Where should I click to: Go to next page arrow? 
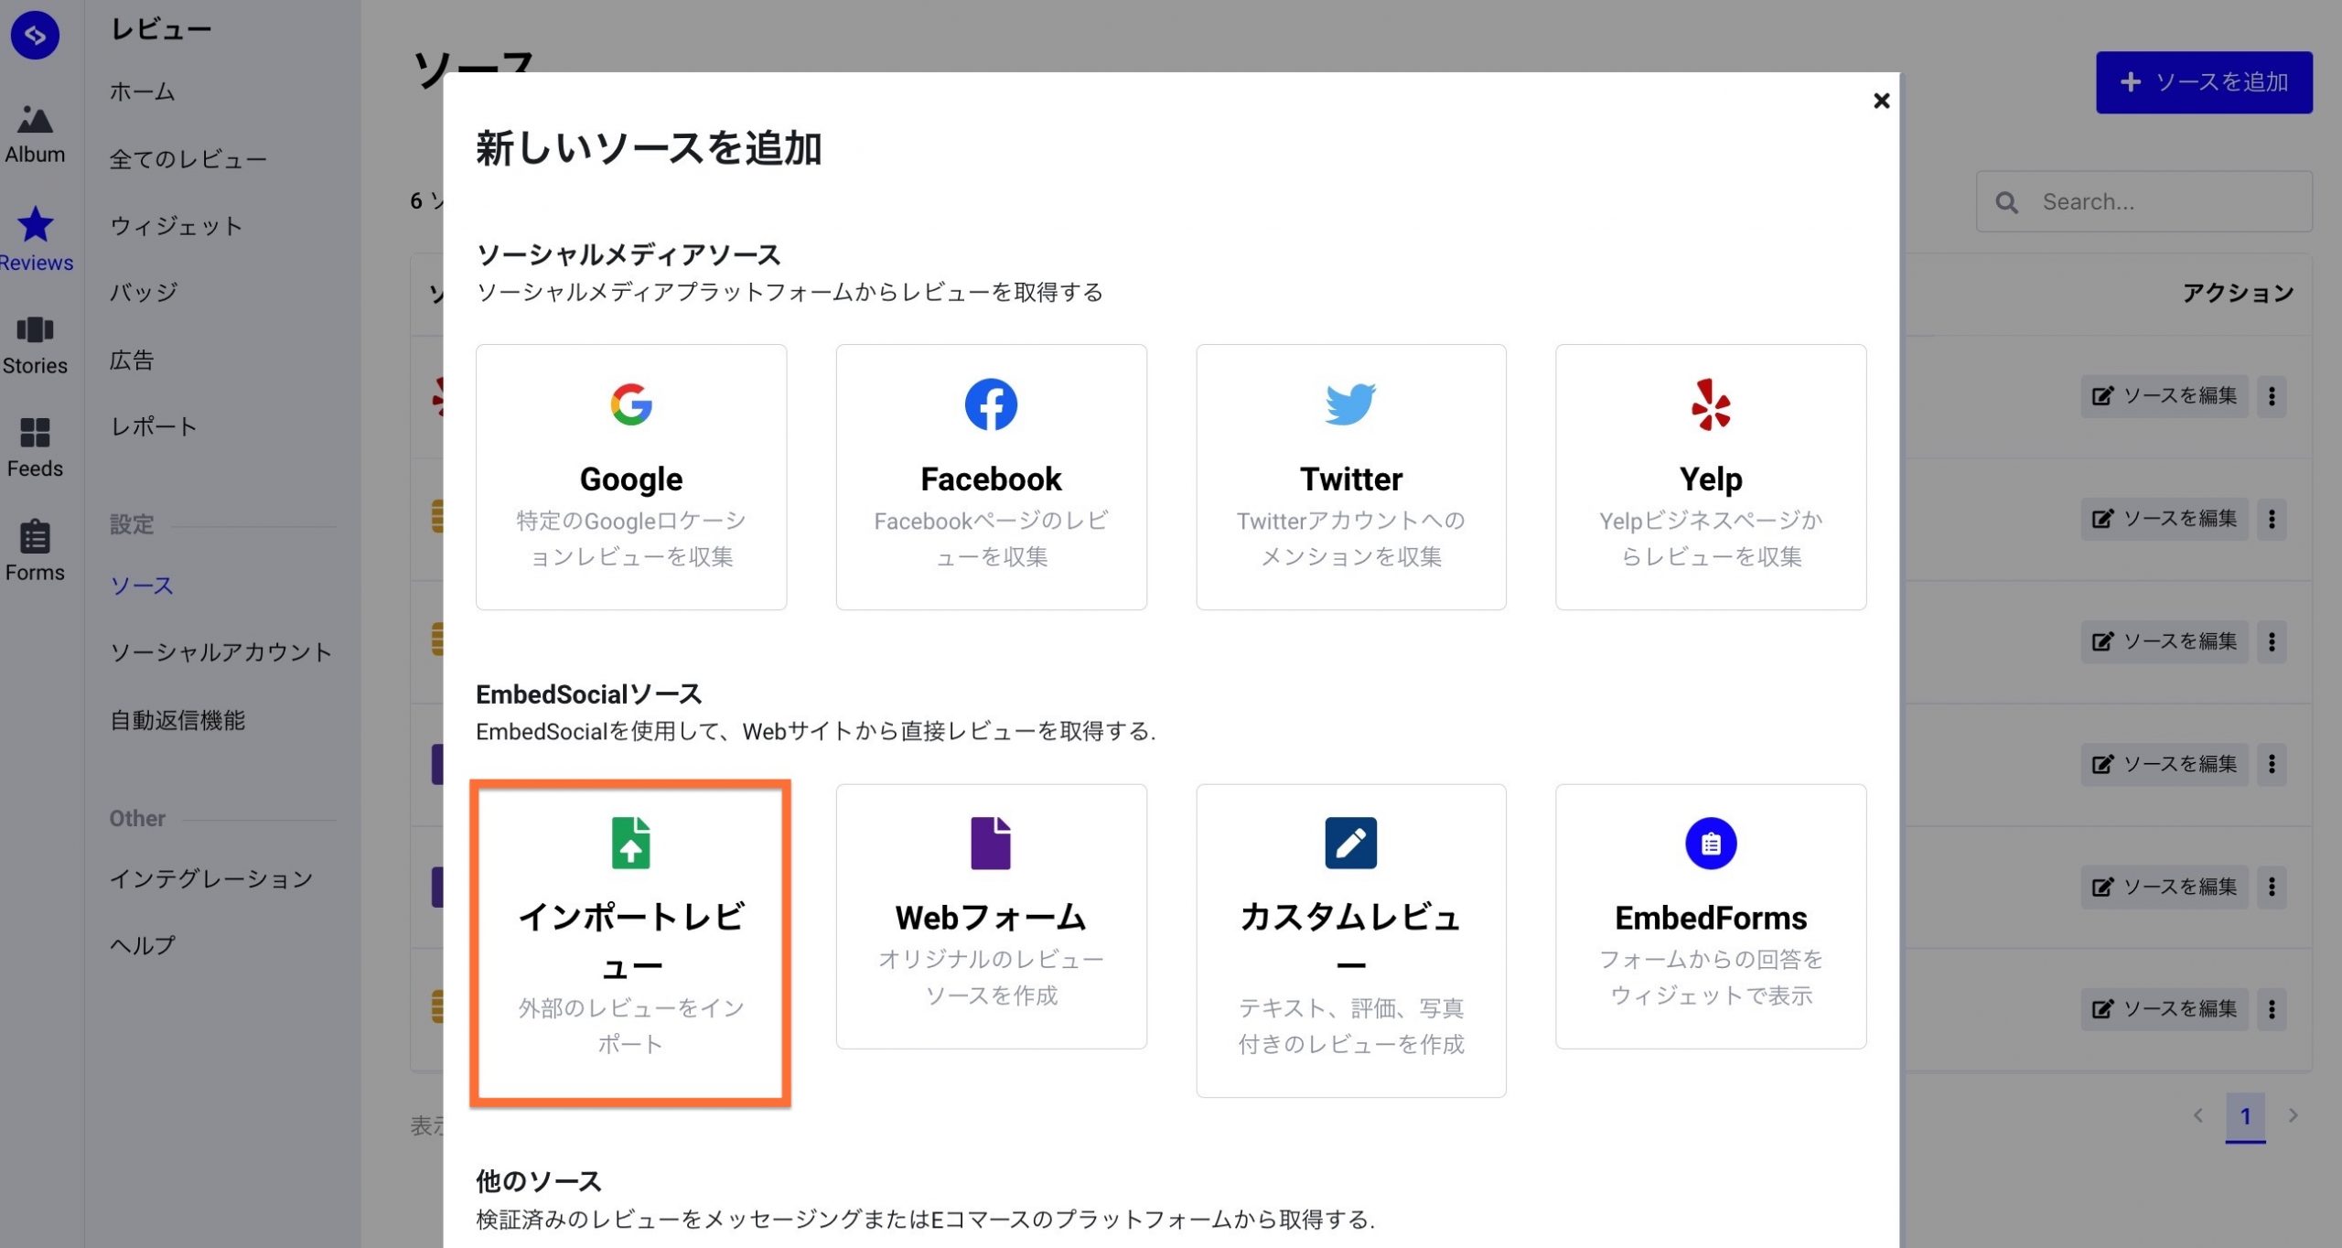coord(2293,1115)
